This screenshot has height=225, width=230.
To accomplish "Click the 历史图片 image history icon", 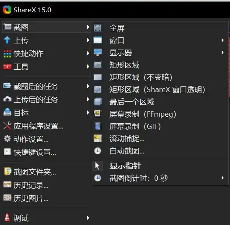I will [x=7, y=198].
